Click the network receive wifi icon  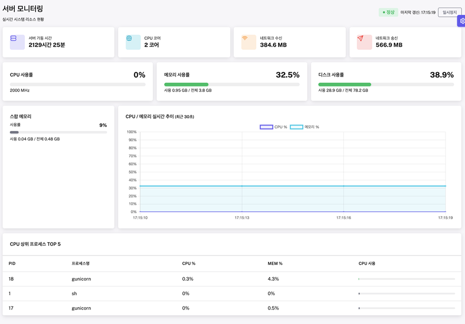[x=244, y=38]
